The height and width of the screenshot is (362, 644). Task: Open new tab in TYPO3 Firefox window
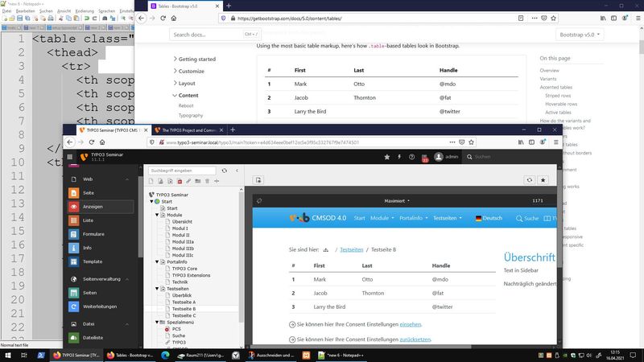(x=233, y=130)
